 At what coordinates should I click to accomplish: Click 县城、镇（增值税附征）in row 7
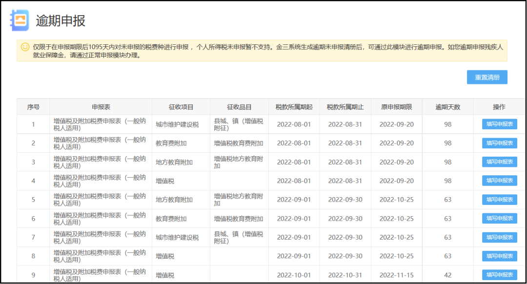239,237
